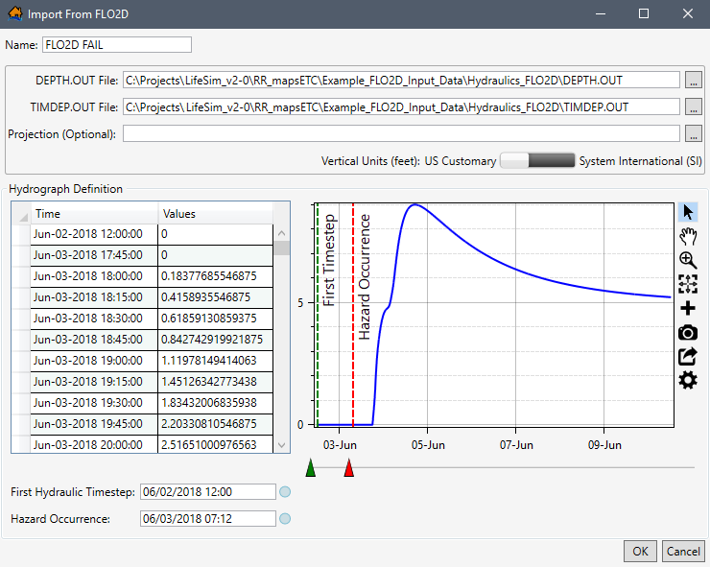Screen dimensions: 710x567
Task: Click value cell 0.18377685546875
Action: pyautogui.click(x=216, y=276)
